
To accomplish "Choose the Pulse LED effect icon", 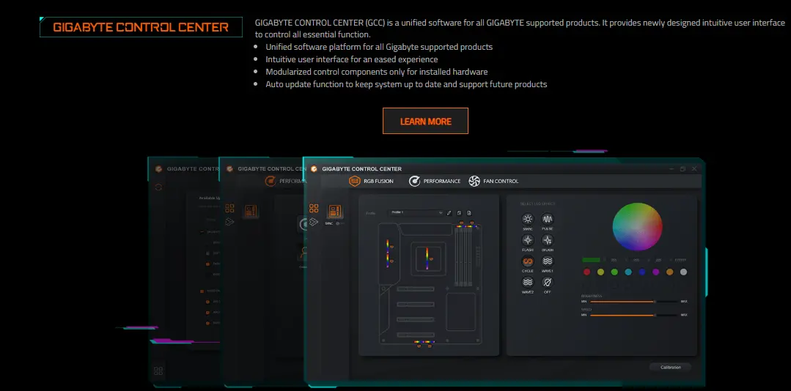I will click(x=548, y=219).
